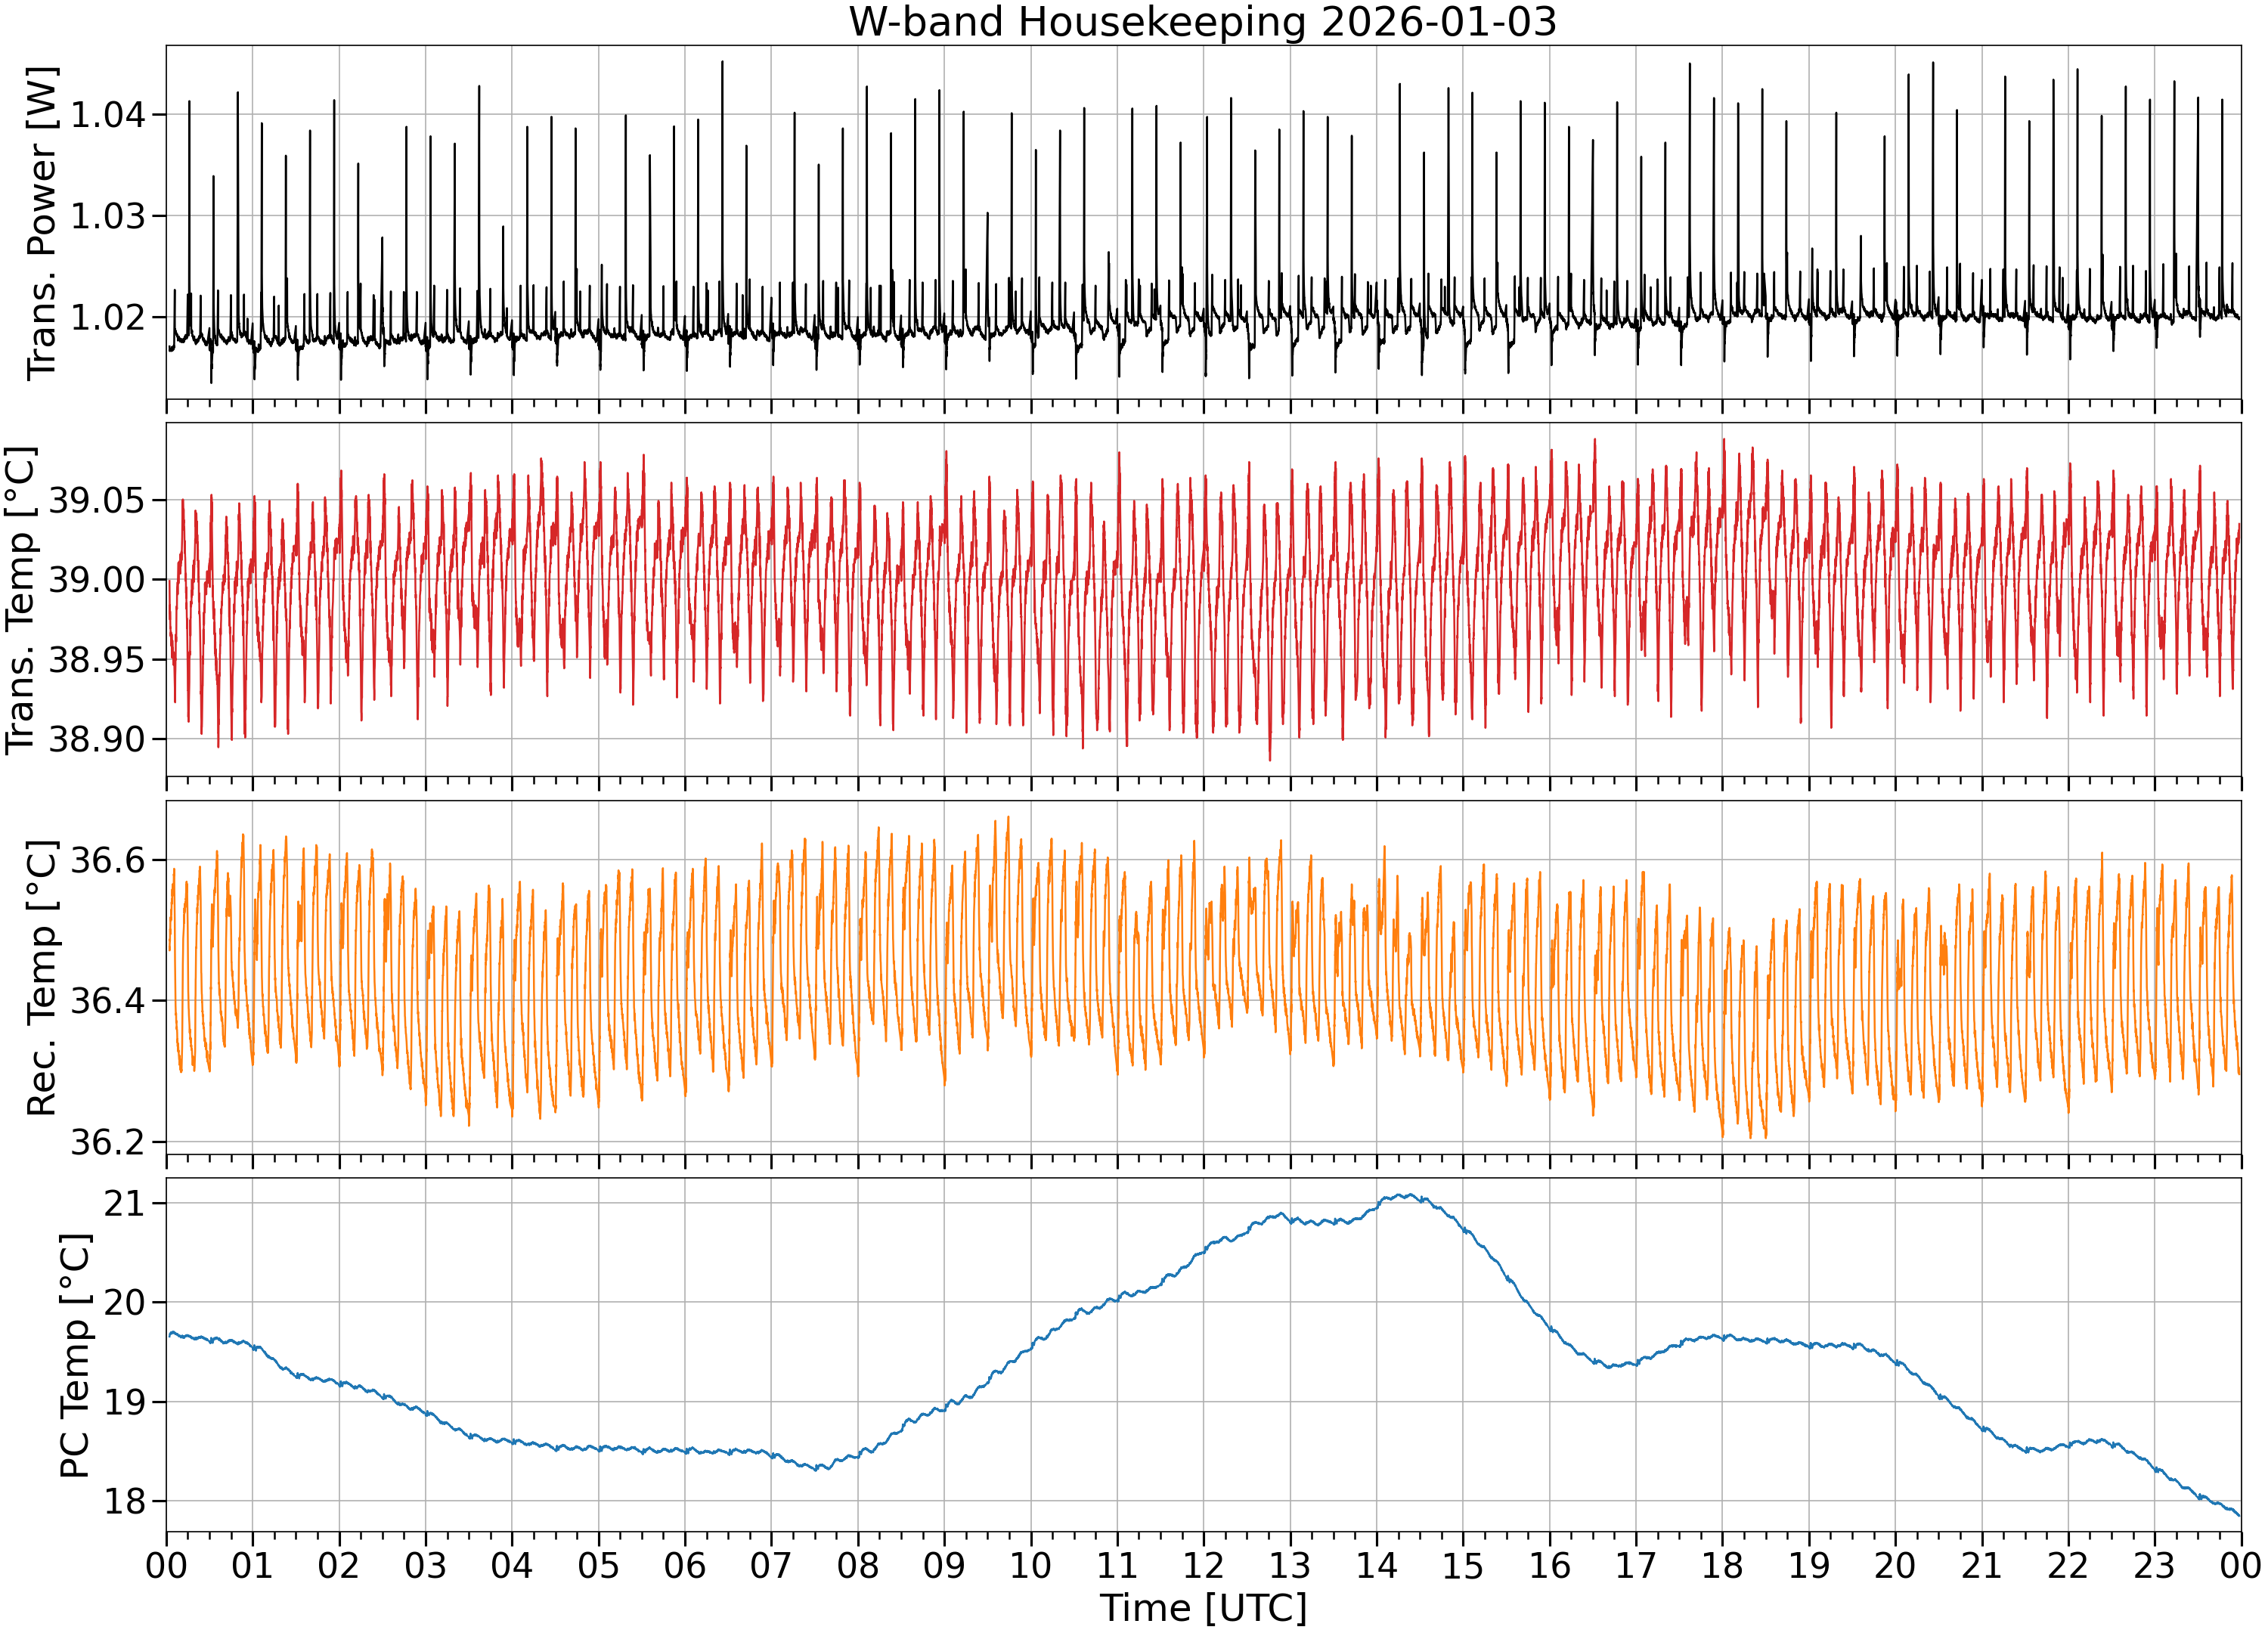The image size is (2268, 1633).
Task: Click the 12 hour tick label
Action: click(x=1203, y=1565)
